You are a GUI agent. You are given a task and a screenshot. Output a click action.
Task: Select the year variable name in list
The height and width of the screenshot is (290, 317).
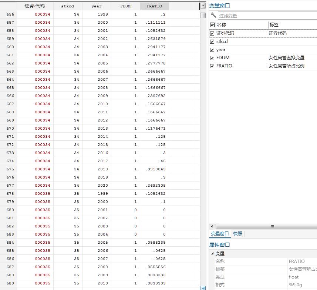click(221, 50)
